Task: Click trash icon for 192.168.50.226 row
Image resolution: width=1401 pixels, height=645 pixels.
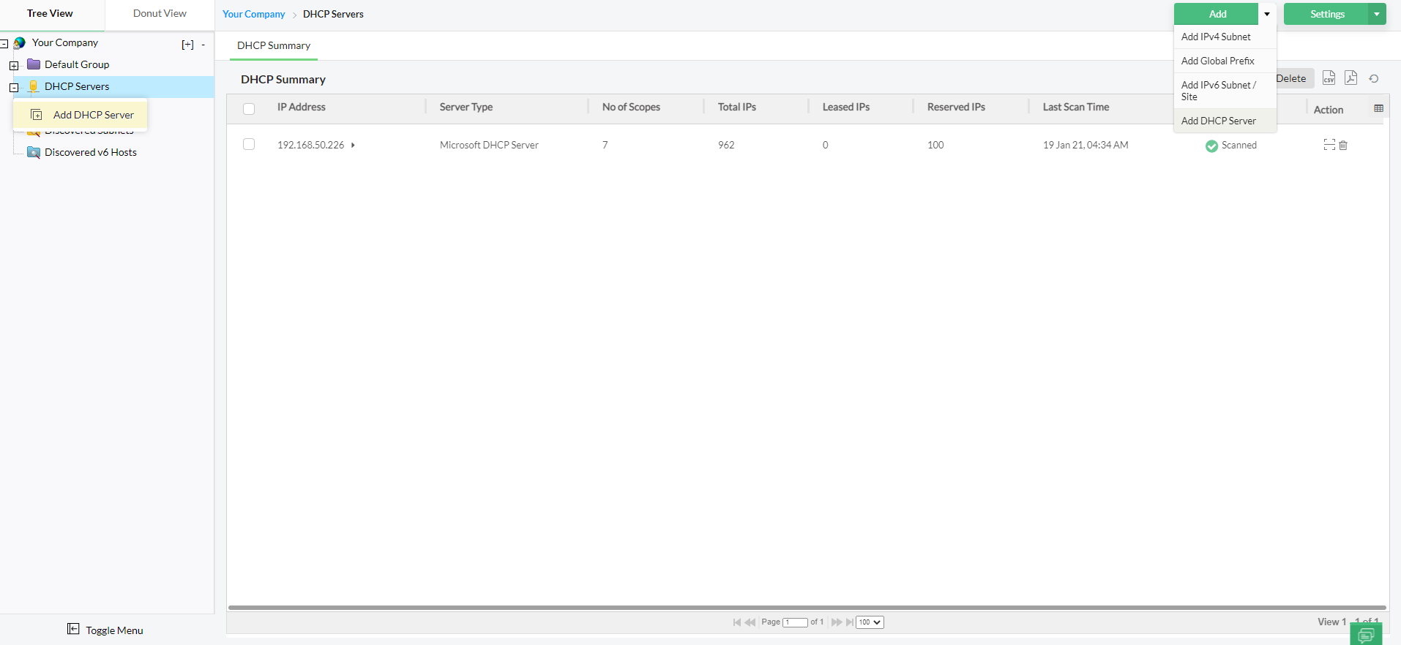Action: [1343, 145]
